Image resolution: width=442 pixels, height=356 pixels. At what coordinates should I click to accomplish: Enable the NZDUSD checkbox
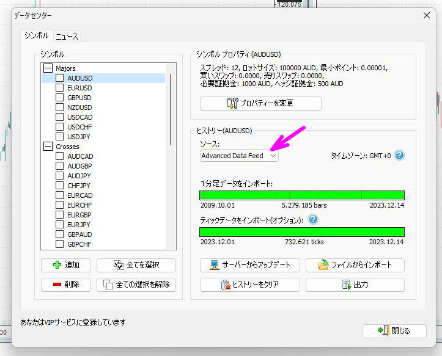(59, 107)
